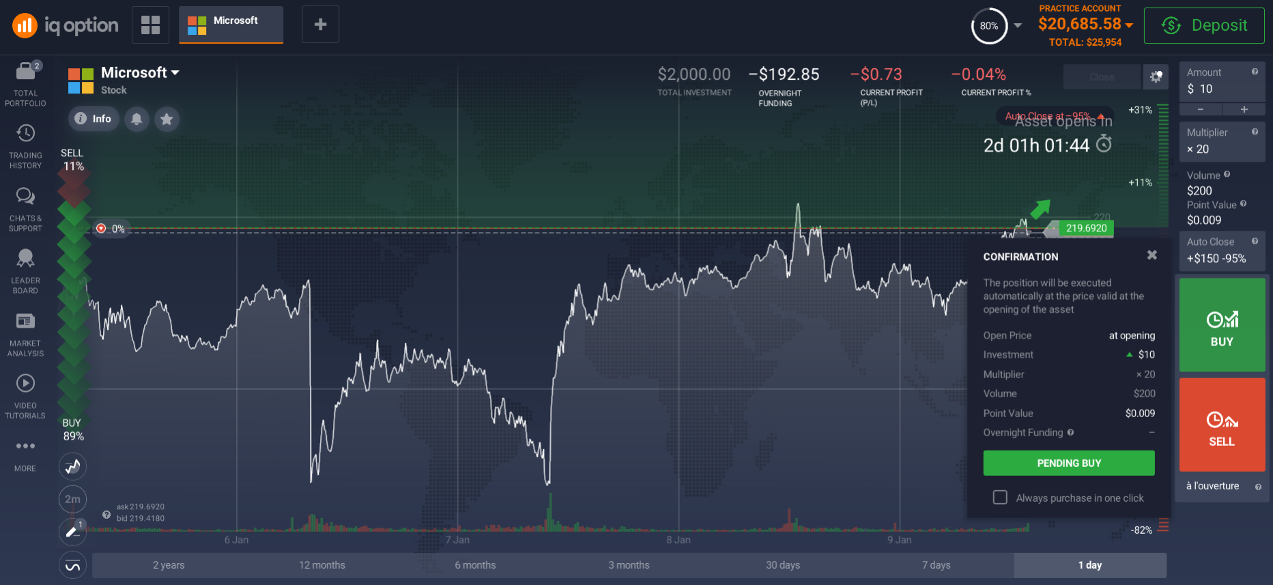Click the Amount input field

point(1222,82)
